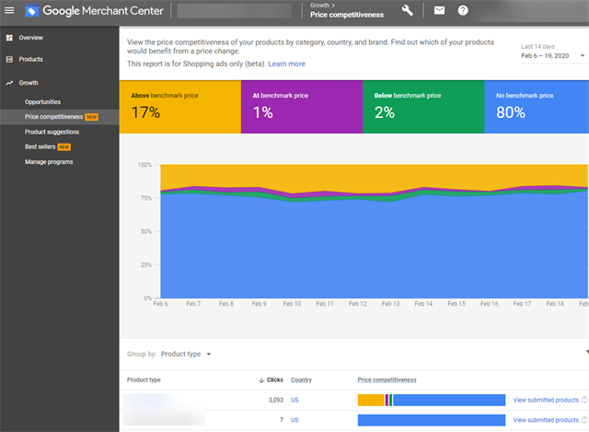This screenshot has height=432, width=589.
Task: Click the 75% y-axis label
Action: coord(146,198)
